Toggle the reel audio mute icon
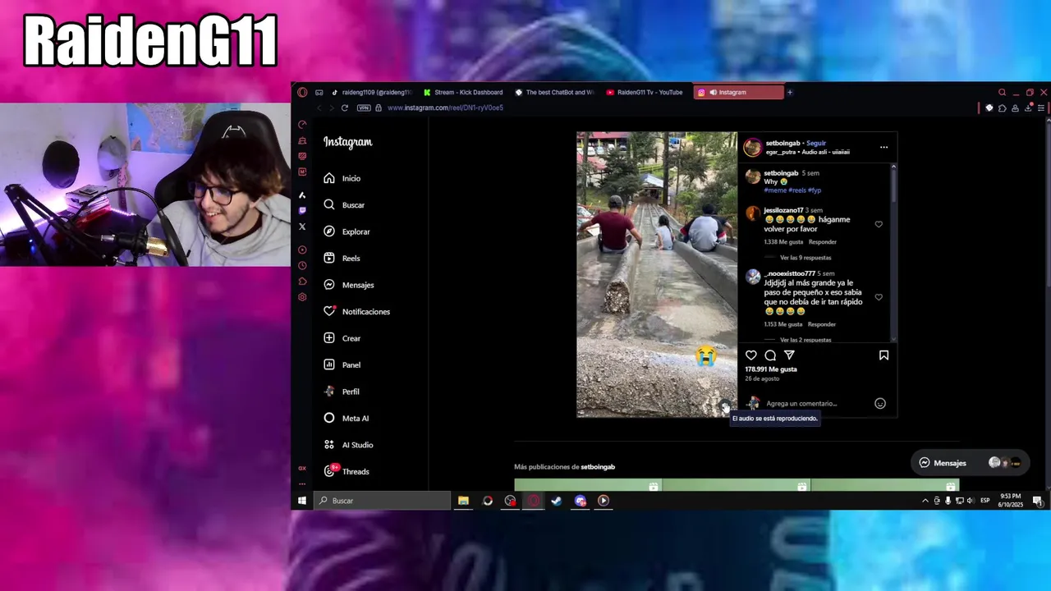The width and height of the screenshot is (1051, 591). pyautogui.click(x=725, y=407)
